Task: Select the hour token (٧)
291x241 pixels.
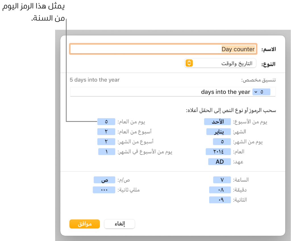Action: tap(222, 180)
